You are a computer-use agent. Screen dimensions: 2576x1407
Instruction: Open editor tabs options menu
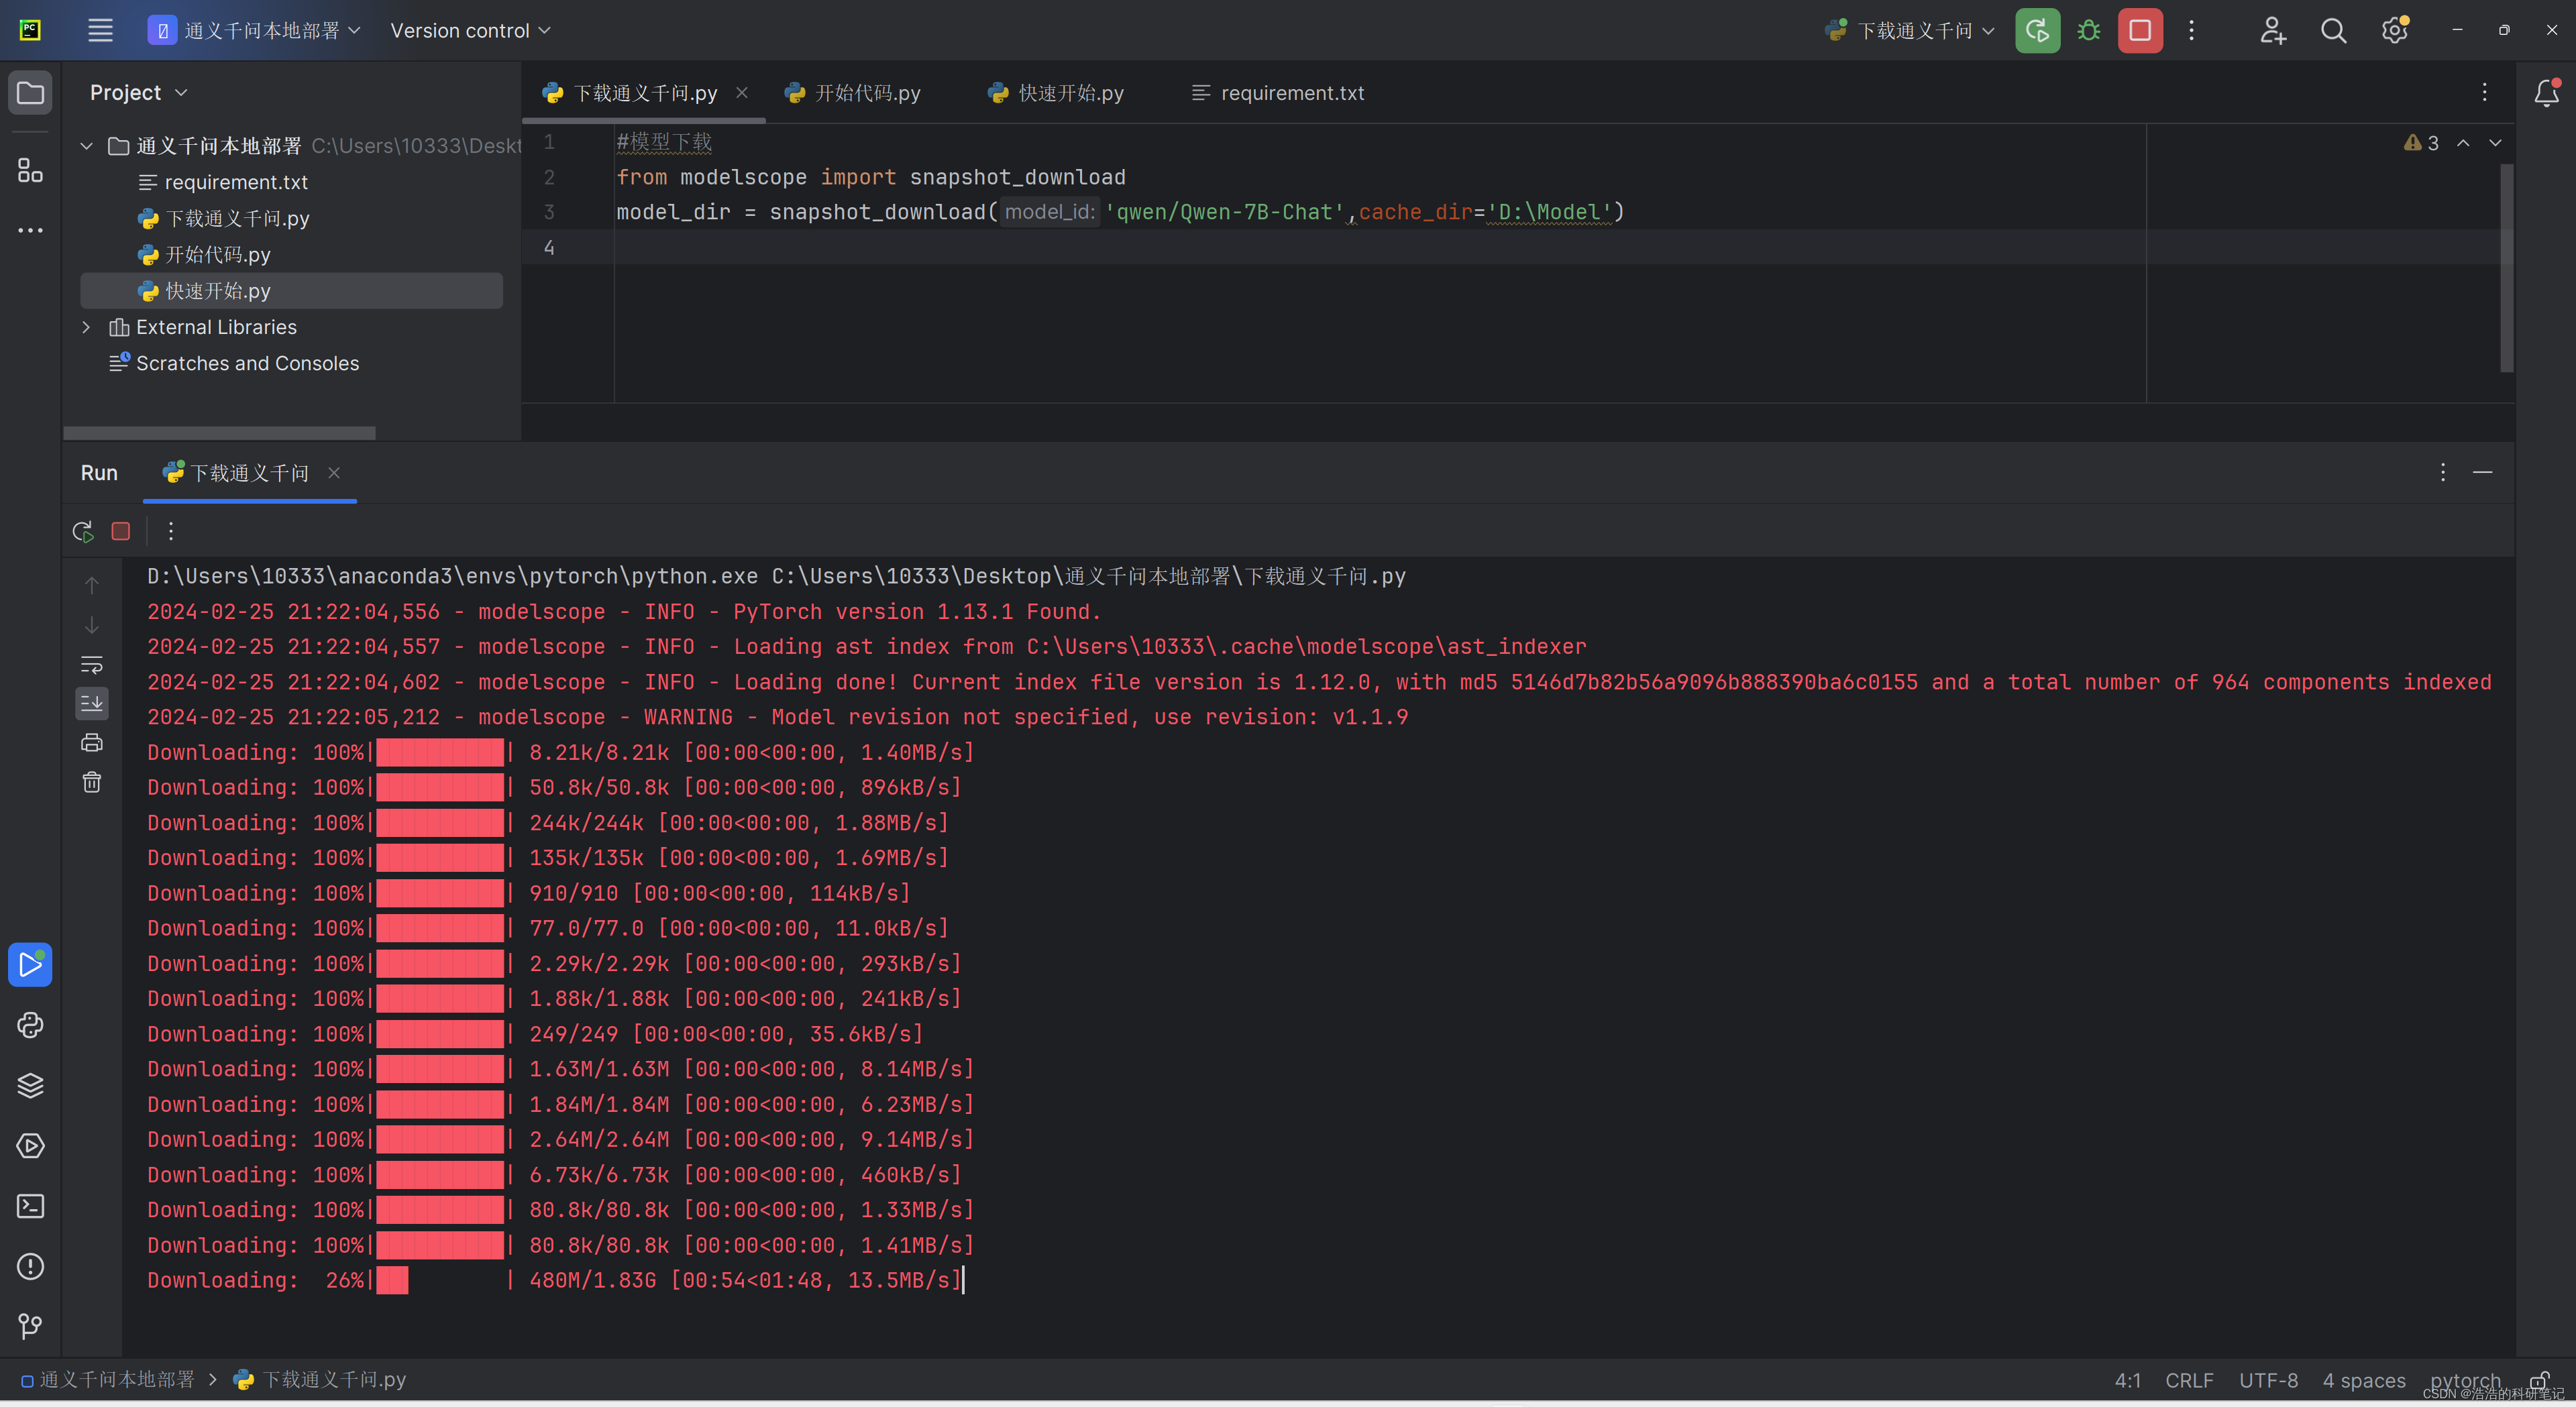(x=2484, y=93)
